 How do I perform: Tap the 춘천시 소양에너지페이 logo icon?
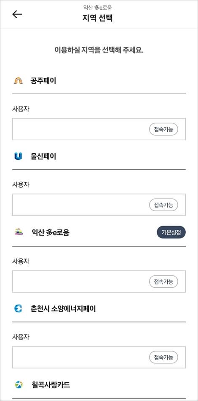(19, 309)
